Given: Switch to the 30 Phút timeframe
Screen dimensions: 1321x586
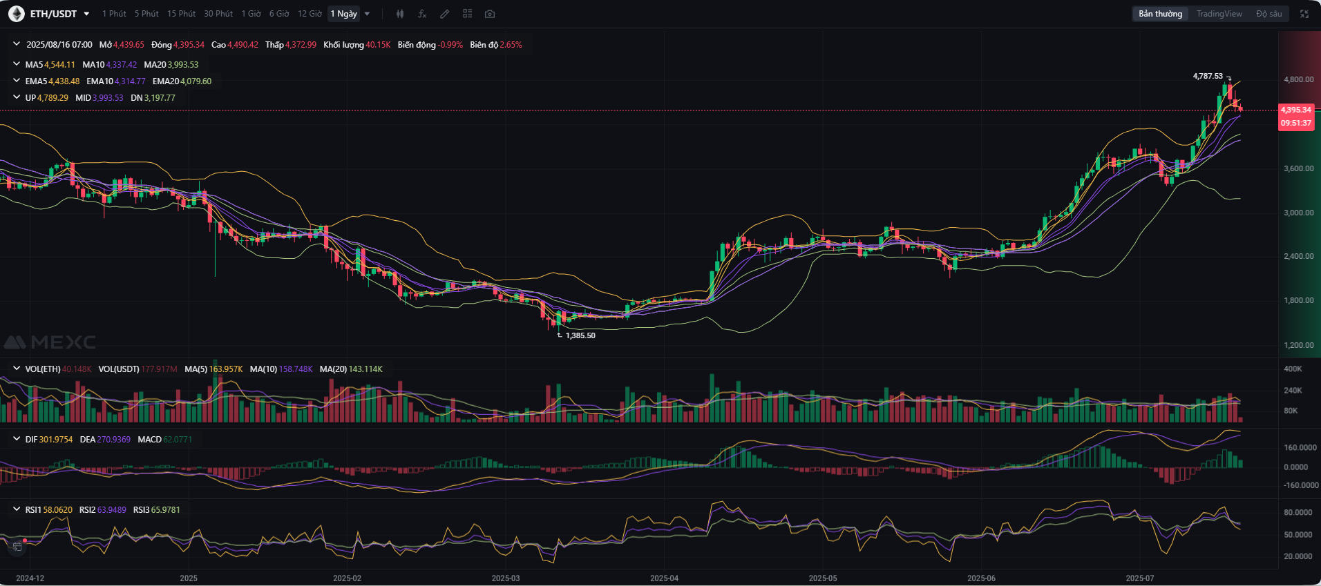Looking at the screenshot, I should (x=218, y=14).
